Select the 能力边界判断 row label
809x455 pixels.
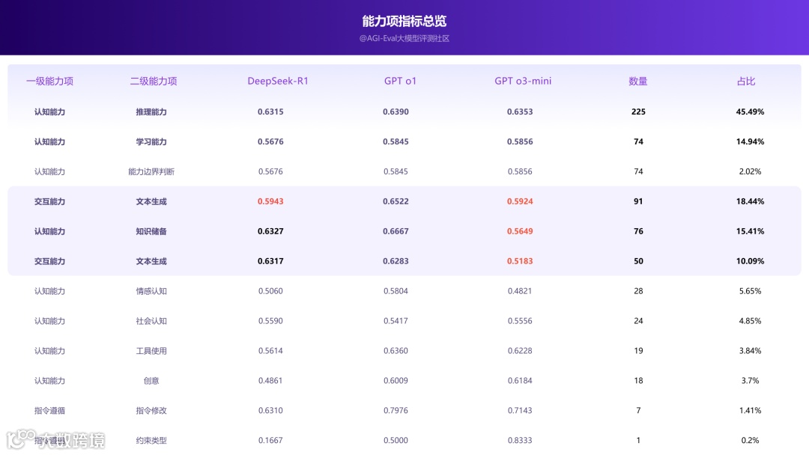151,171
